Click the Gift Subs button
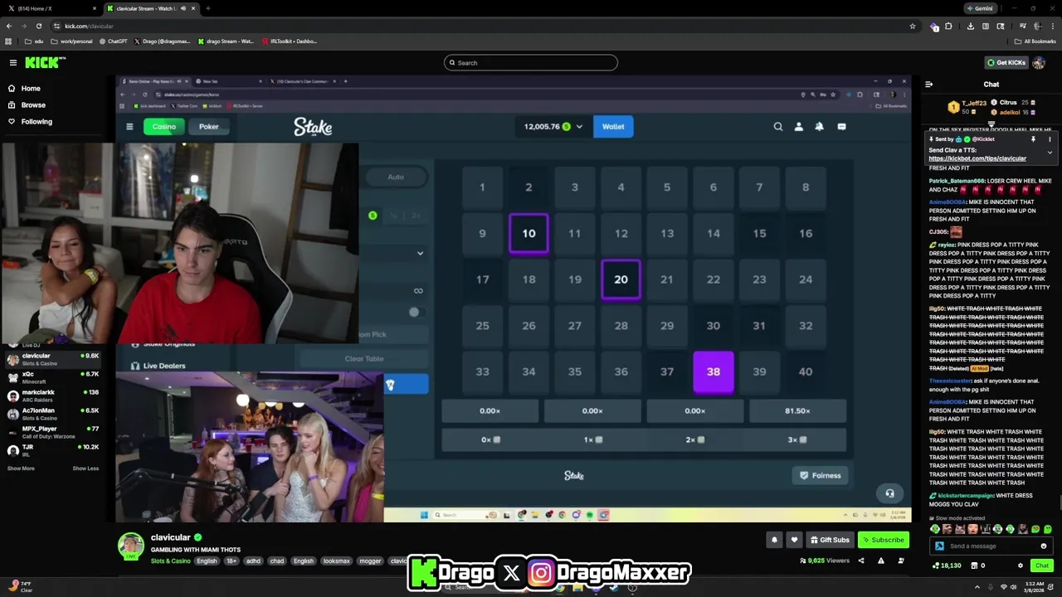Viewport: 1062px width, 597px height. click(x=830, y=540)
